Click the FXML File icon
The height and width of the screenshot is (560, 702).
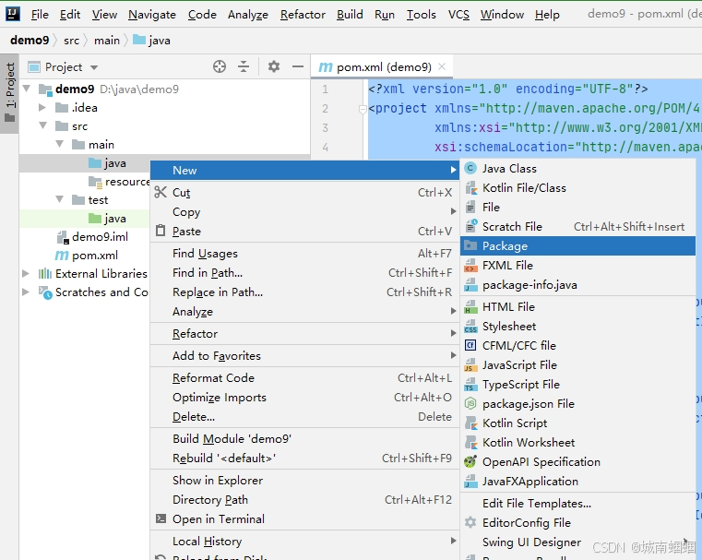(470, 266)
